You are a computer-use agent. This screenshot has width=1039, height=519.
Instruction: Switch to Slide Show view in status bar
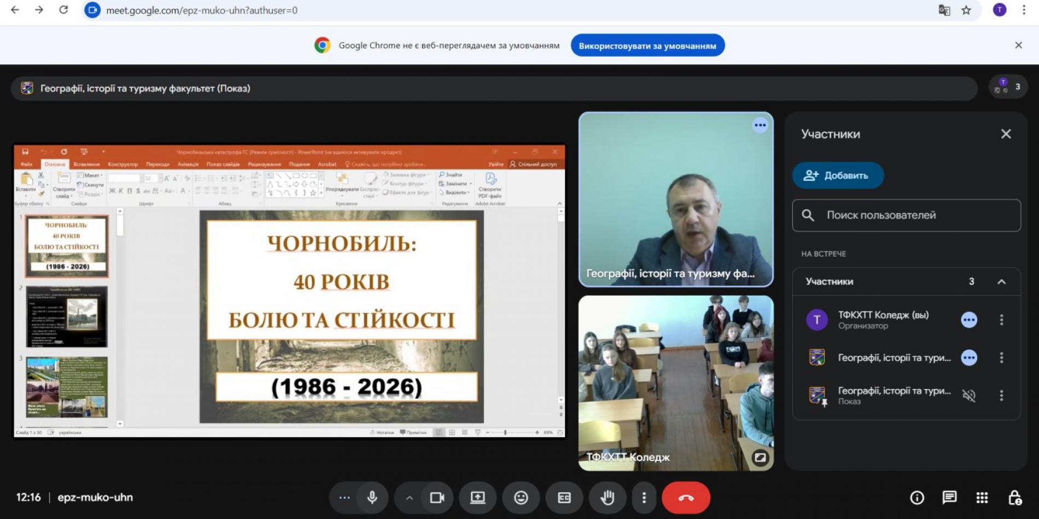[x=478, y=432]
